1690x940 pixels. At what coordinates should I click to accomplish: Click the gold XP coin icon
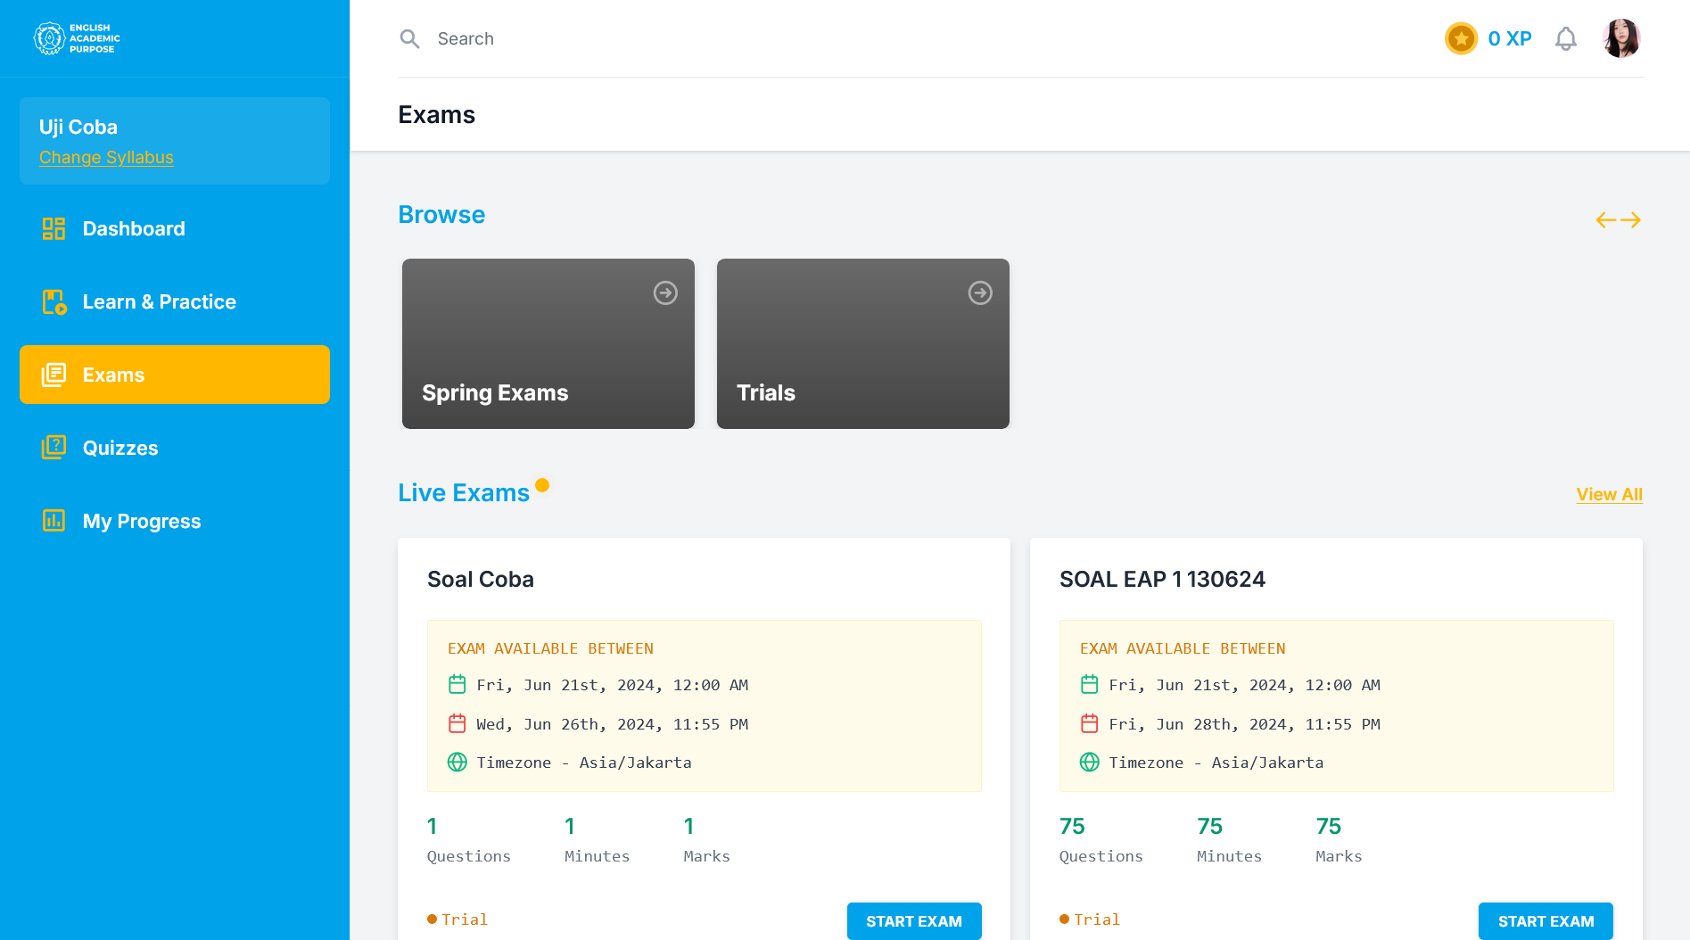point(1461,38)
